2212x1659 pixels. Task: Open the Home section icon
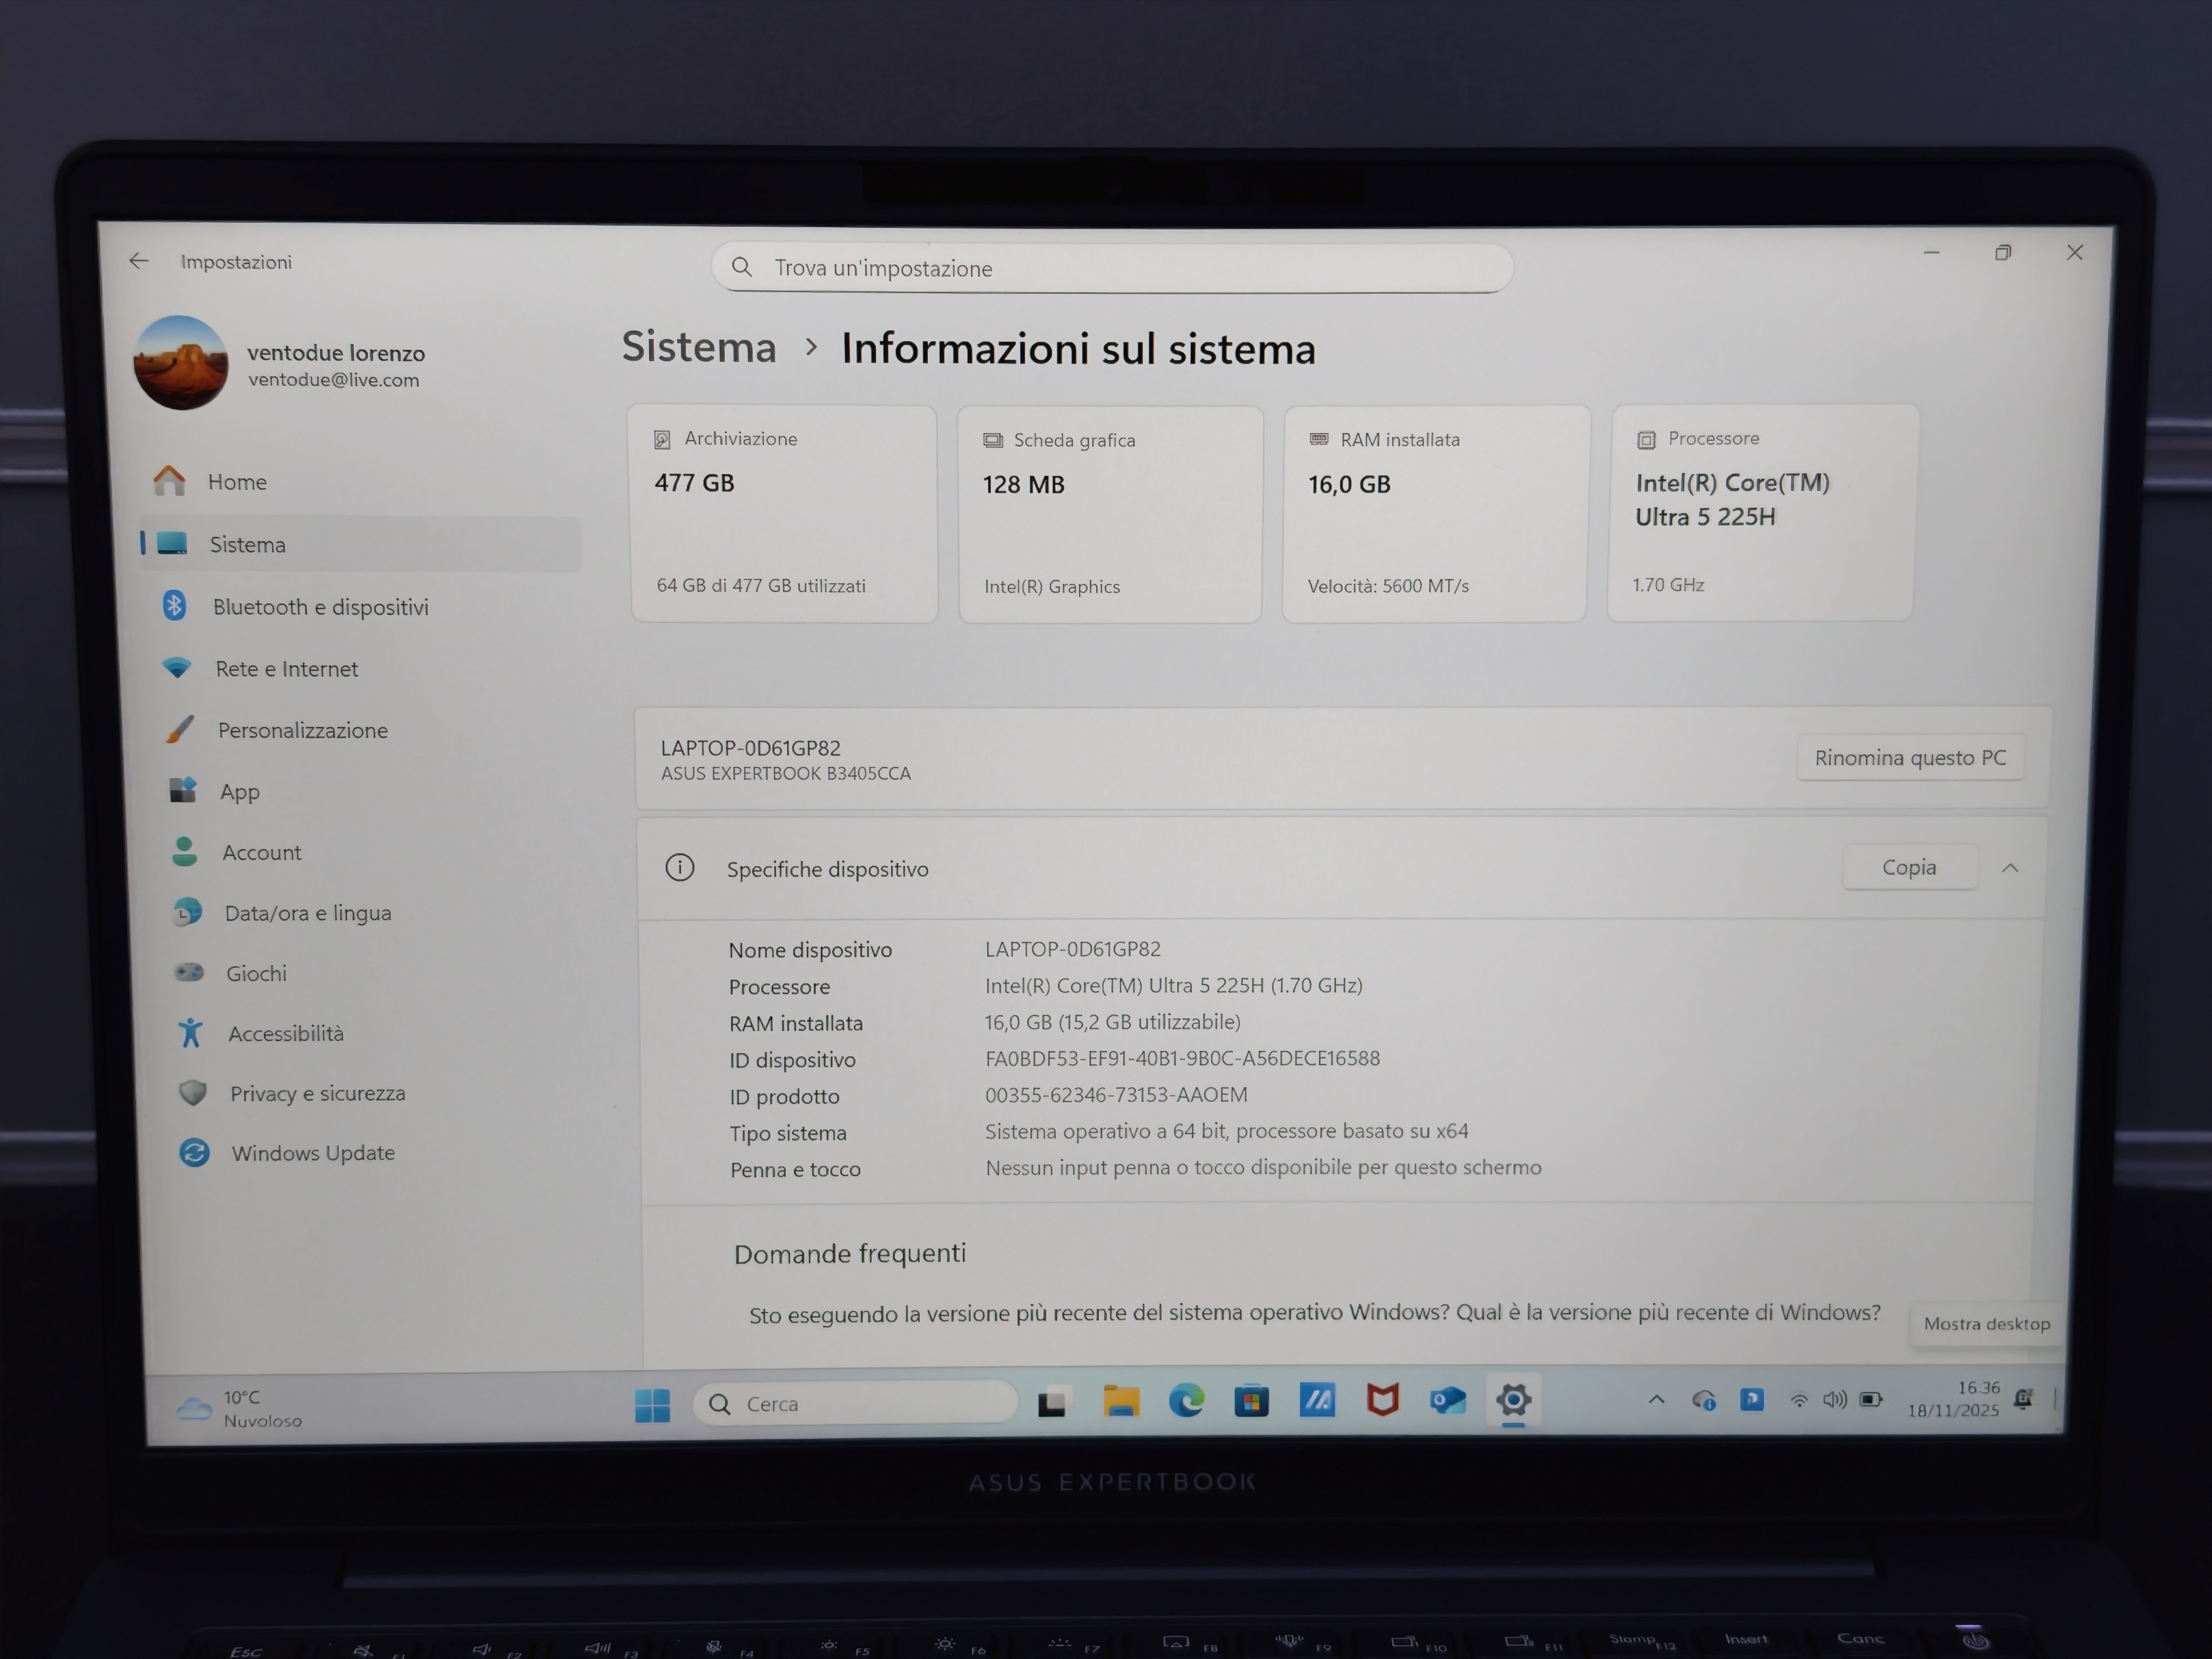[x=170, y=481]
